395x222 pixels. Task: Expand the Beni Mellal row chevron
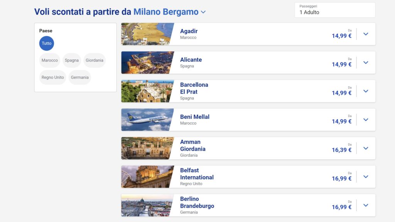pyautogui.click(x=366, y=120)
